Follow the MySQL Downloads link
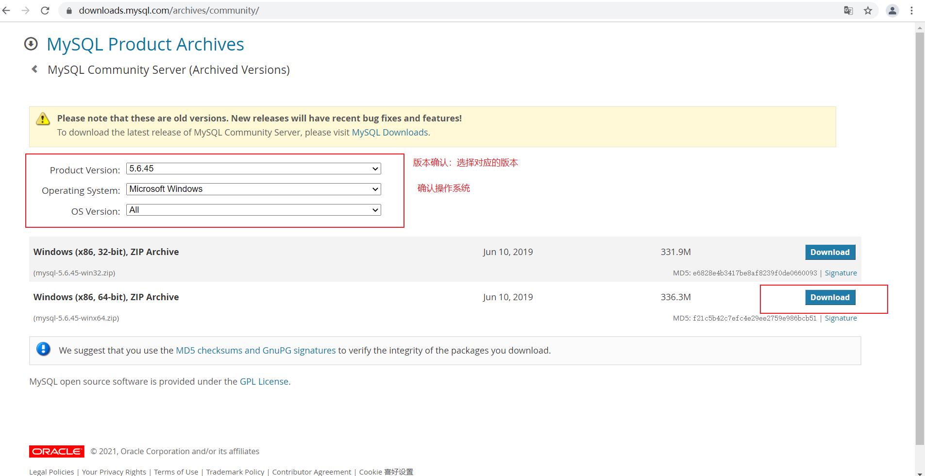 coord(390,132)
